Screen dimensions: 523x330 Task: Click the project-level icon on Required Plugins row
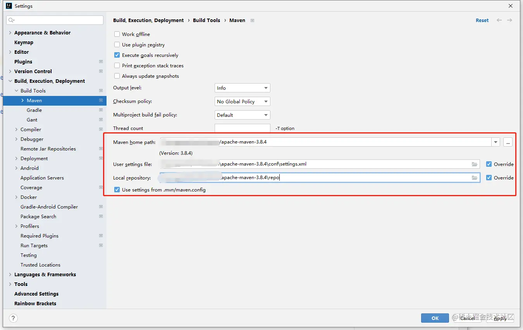click(x=101, y=236)
